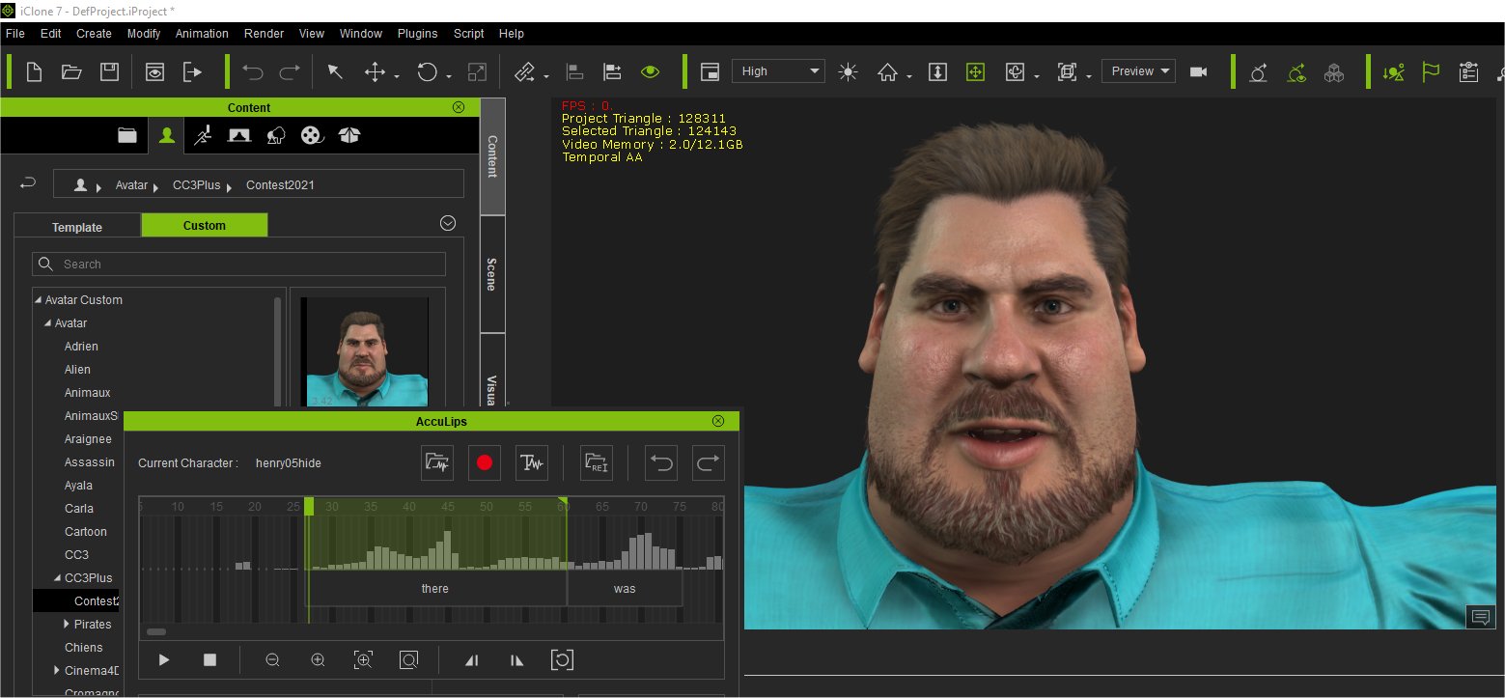Click into the Search field
This screenshot has width=1505, height=698.
tap(239, 264)
